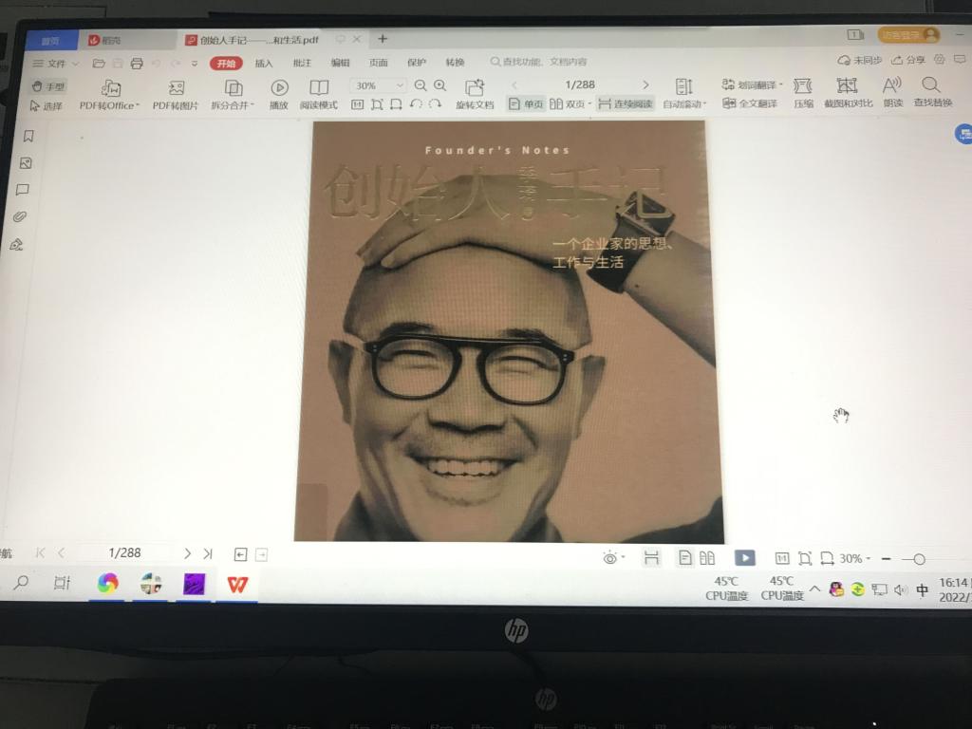972x729 pixels.
Task: Click the 压缩 compress icon
Action: (803, 86)
